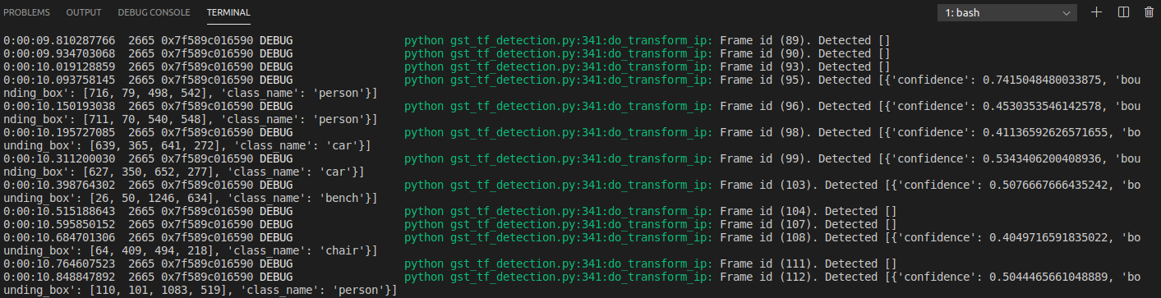The image size is (1161, 298).
Task: Kill terminal using the trash icon
Action: coord(1149,12)
